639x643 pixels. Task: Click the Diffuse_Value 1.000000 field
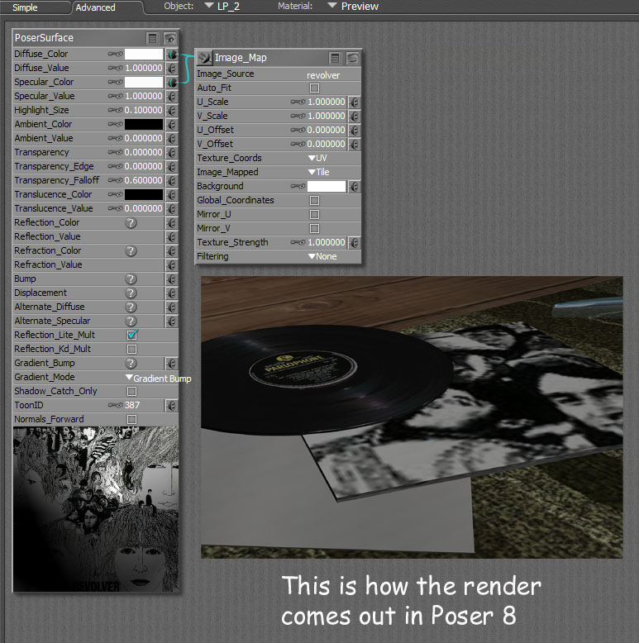click(144, 68)
